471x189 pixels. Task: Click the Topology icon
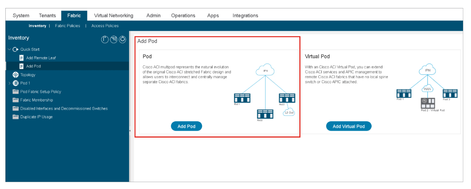point(16,75)
